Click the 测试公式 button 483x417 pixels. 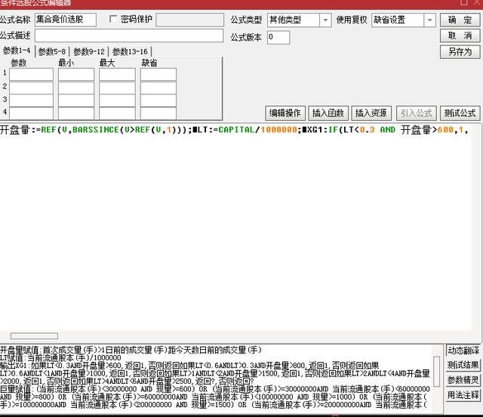[460, 113]
